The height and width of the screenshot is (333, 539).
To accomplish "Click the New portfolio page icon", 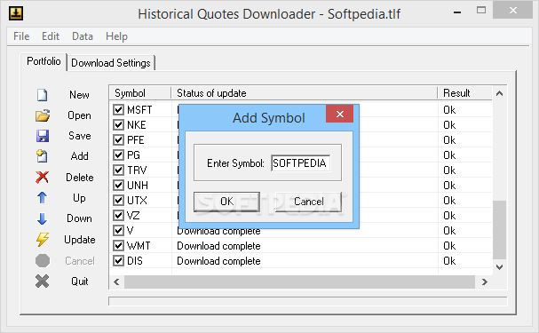I will (x=43, y=95).
